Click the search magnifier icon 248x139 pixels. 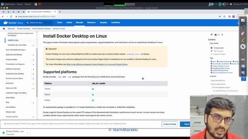tap(28, 23)
